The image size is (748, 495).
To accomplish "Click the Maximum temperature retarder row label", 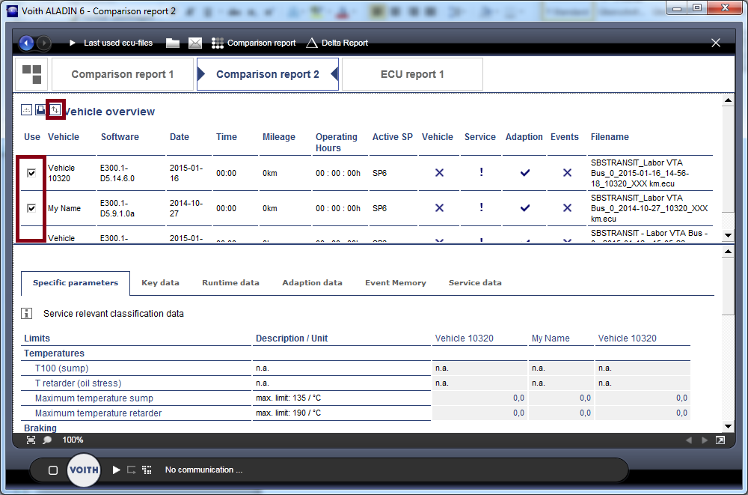I will (x=98, y=413).
